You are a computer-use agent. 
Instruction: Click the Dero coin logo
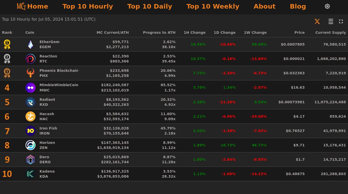tap(30, 160)
